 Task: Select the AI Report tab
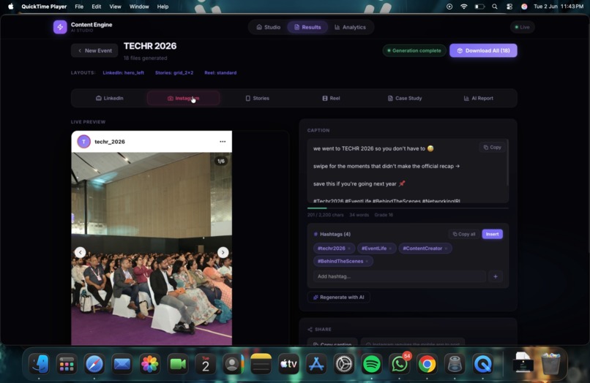tap(479, 98)
